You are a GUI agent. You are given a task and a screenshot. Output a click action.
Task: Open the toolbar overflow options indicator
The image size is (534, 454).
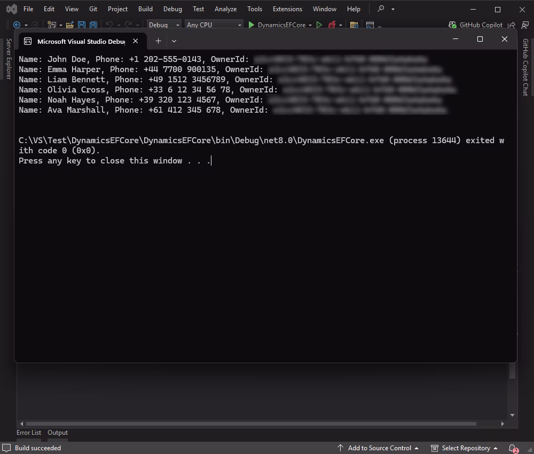380,26
